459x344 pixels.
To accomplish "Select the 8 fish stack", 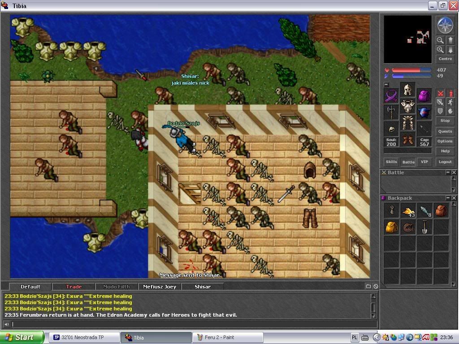I will [425, 211].
